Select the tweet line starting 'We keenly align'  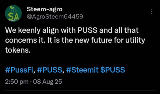72,30
